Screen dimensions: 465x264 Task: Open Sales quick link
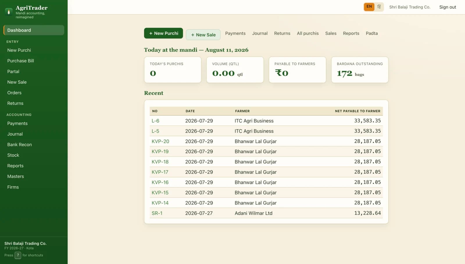331,33
